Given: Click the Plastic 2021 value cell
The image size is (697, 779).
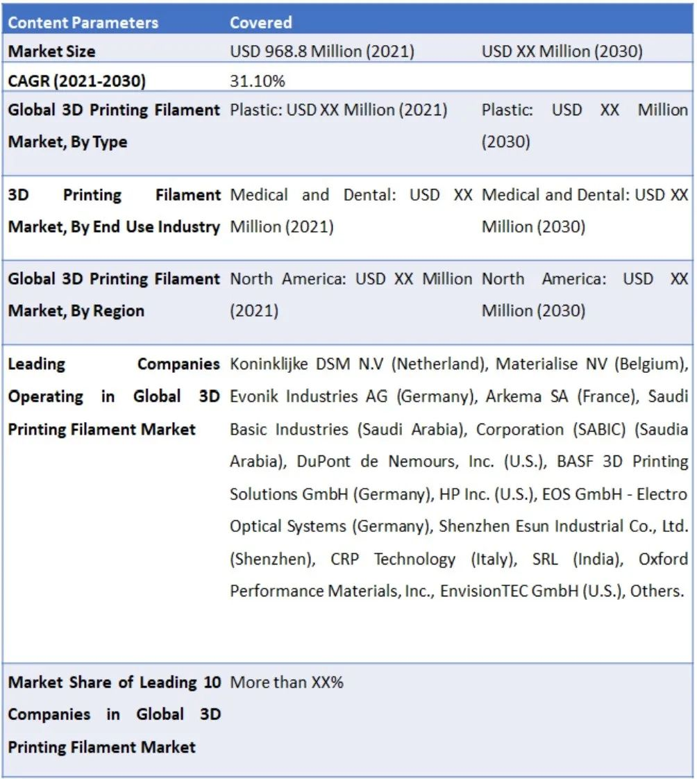Looking at the screenshot, I should [339, 110].
